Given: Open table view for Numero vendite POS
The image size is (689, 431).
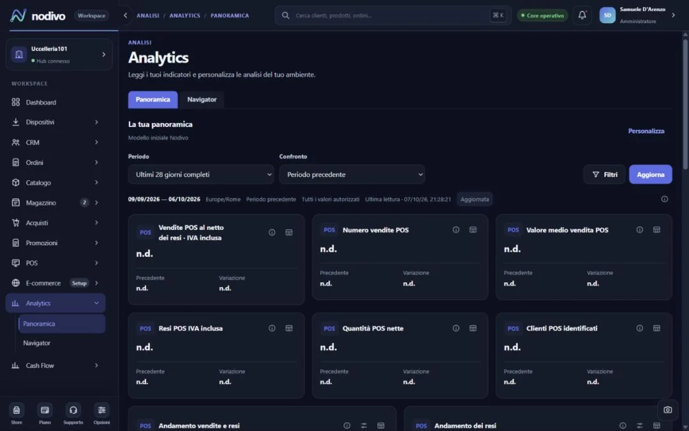Looking at the screenshot, I should pyautogui.click(x=473, y=230).
